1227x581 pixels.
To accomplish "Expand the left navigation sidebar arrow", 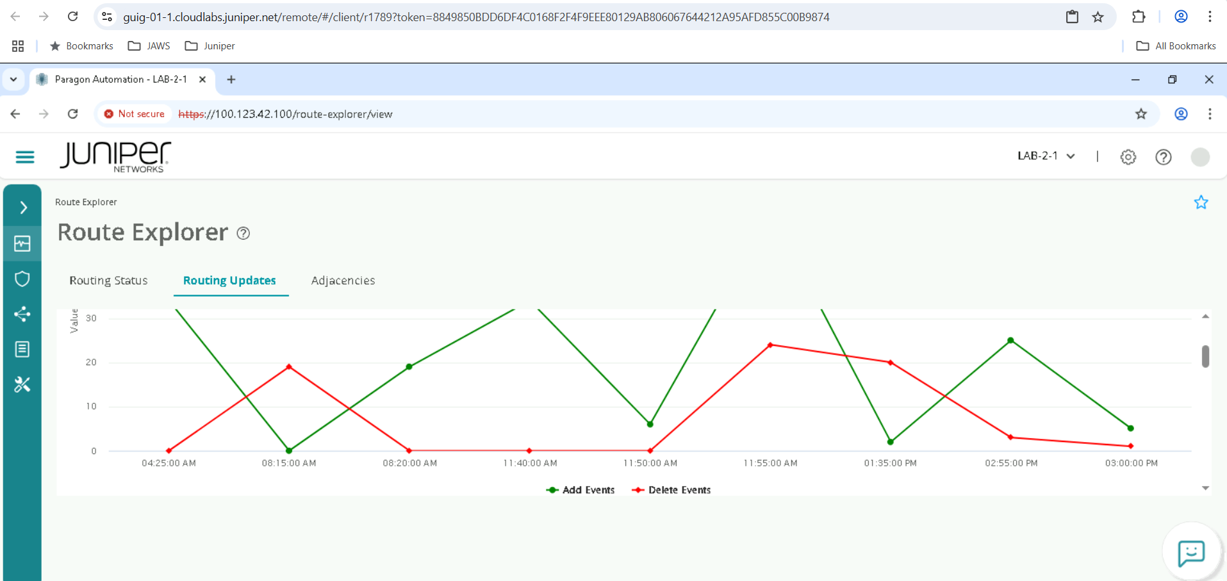I will pos(22,206).
